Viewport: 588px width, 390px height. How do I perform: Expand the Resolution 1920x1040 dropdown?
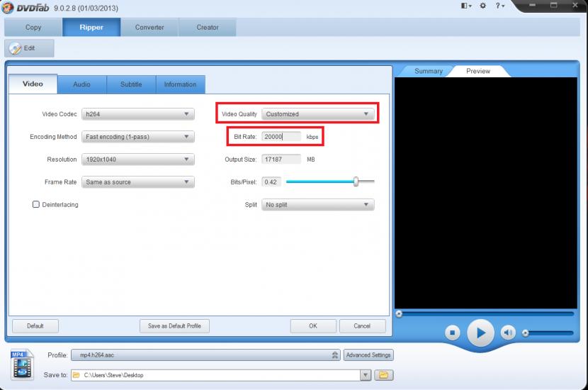point(138,160)
